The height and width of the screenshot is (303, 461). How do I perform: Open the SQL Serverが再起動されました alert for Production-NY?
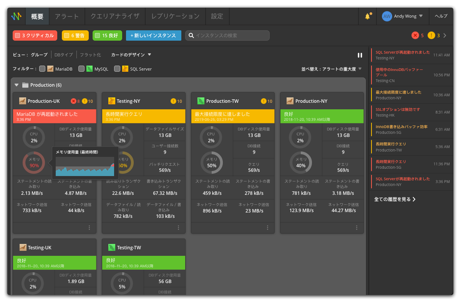coord(410,181)
